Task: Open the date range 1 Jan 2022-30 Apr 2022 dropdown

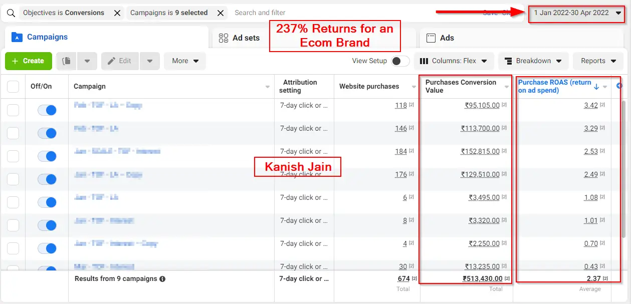Action: point(577,13)
